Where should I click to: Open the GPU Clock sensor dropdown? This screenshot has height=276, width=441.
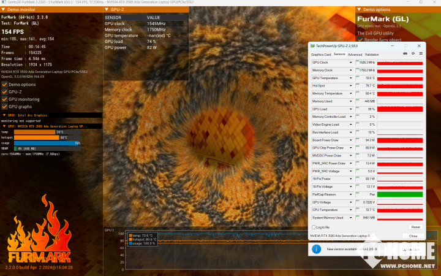pyautogui.click(x=351, y=63)
